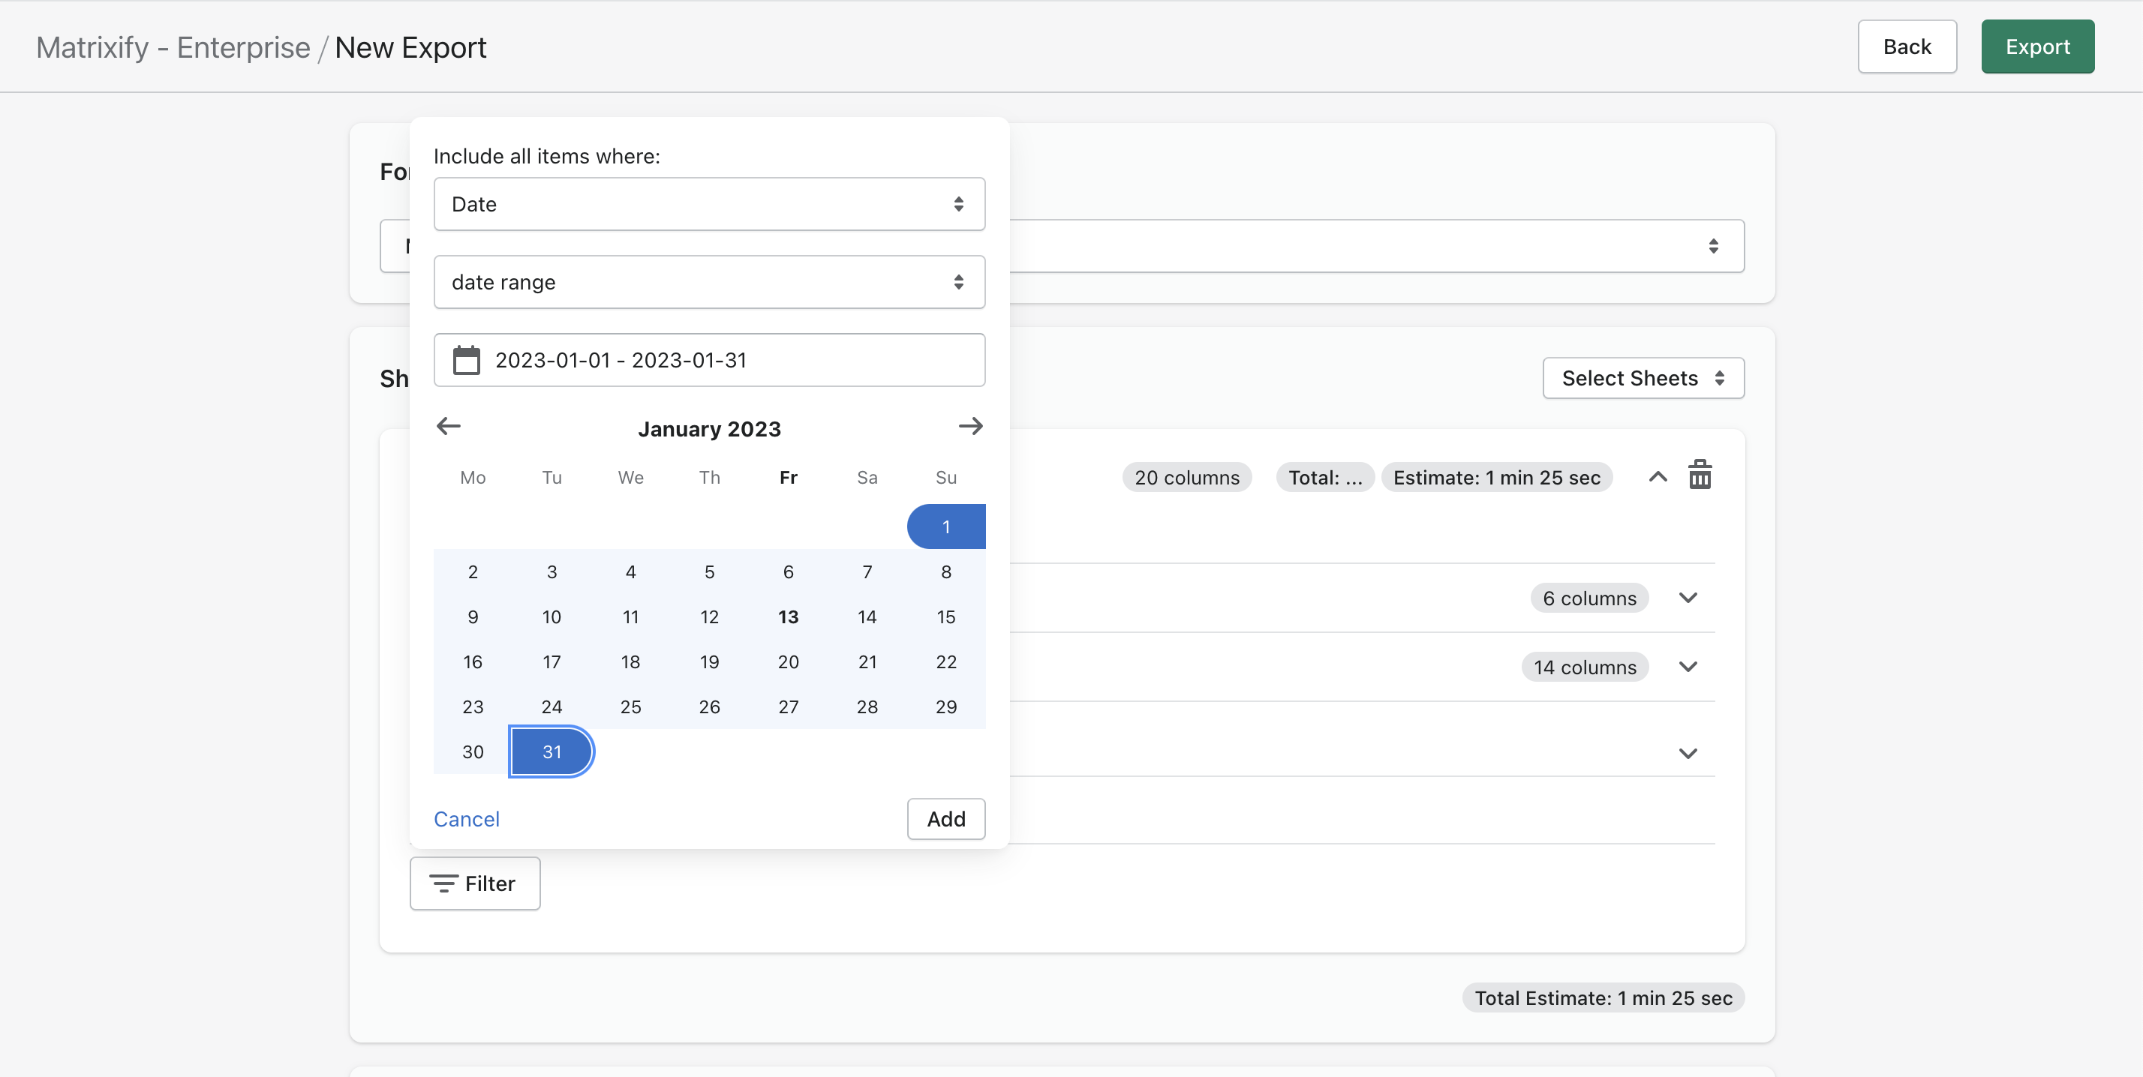Cancel the filter popup
The width and height of the screenshot is (2143, 1077).
[466, 819]
